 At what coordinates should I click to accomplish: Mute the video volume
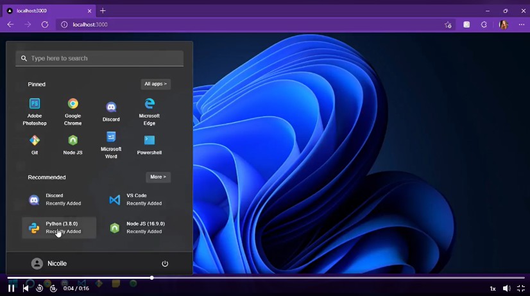[x=506, y=289]
